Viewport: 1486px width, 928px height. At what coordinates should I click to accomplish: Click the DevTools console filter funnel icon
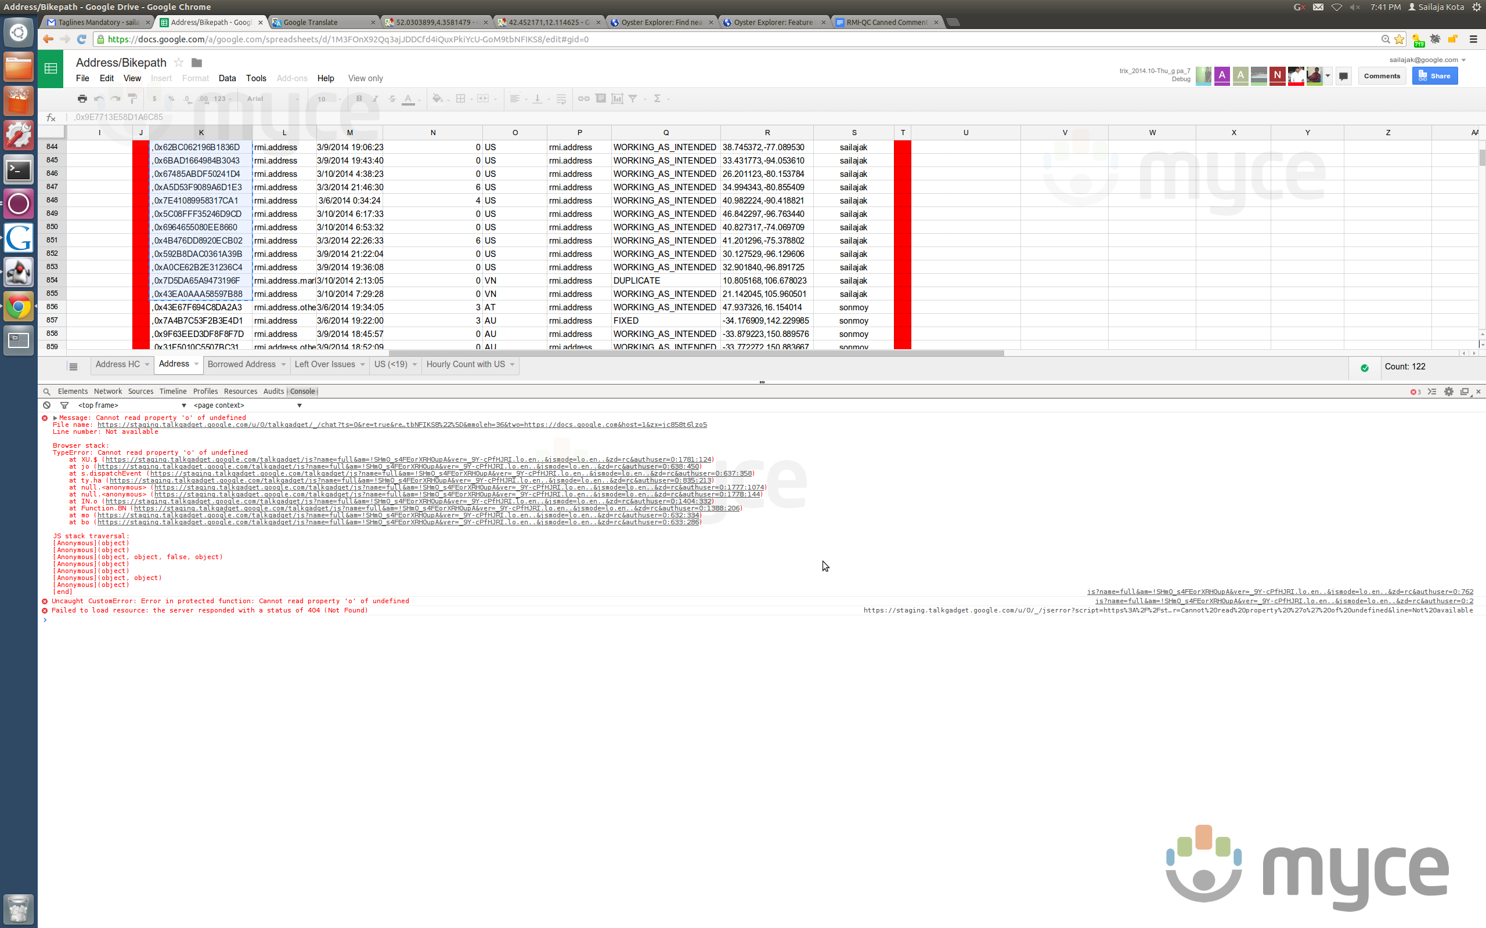[x=64, y=405]
